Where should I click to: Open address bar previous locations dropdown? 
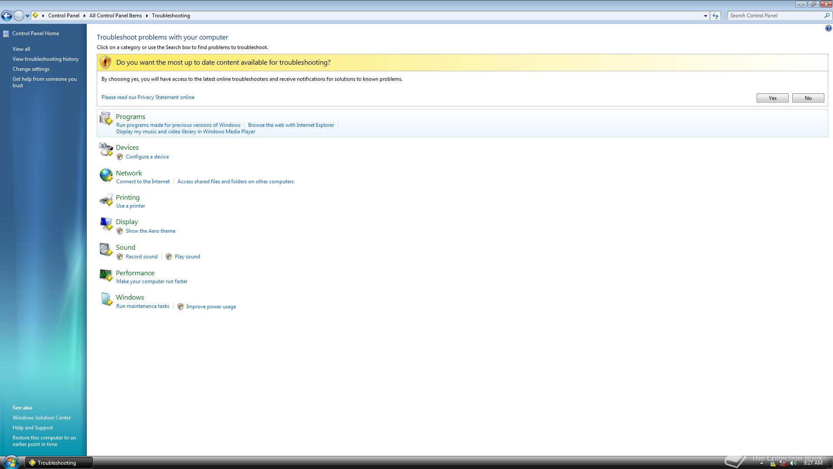(x=705, y=16)
